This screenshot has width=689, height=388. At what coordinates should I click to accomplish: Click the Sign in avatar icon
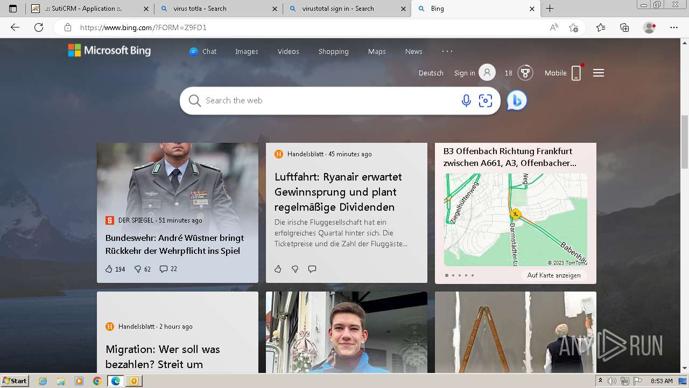pos(487,73)
